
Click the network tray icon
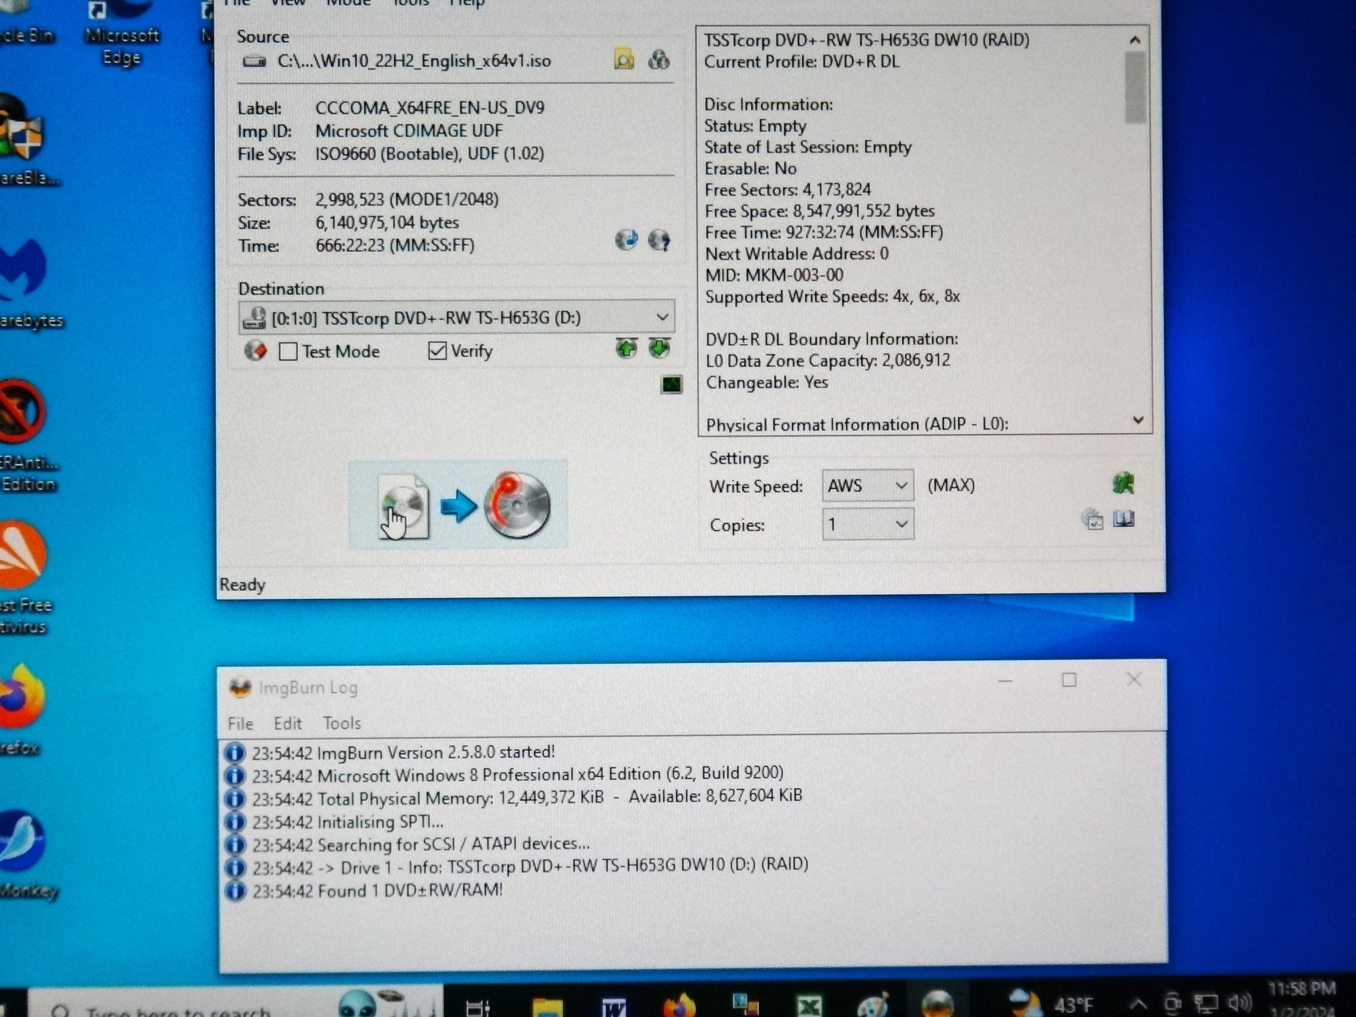1206,1003
